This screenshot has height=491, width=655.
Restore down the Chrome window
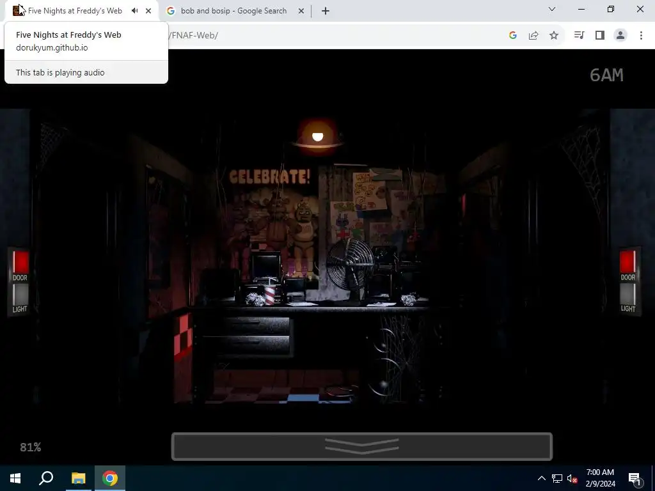click(x=611, y=9)
